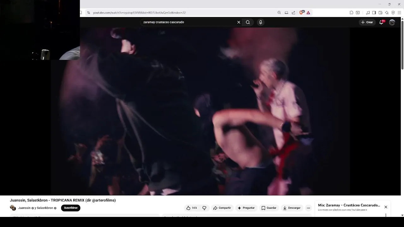Image resolution: width=404 pixels, height=227 pixels.
Task: Start voice search with microphone icon
Action: [x=260, y=22]
